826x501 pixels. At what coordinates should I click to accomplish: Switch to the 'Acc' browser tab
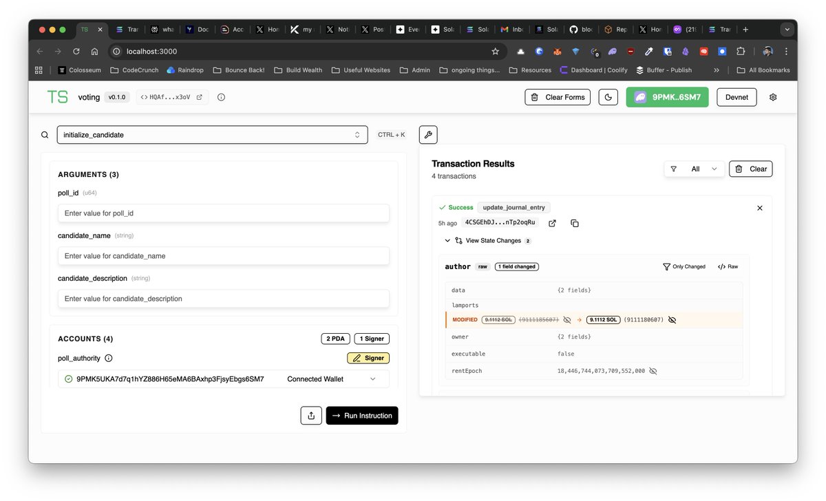(232, 30)
